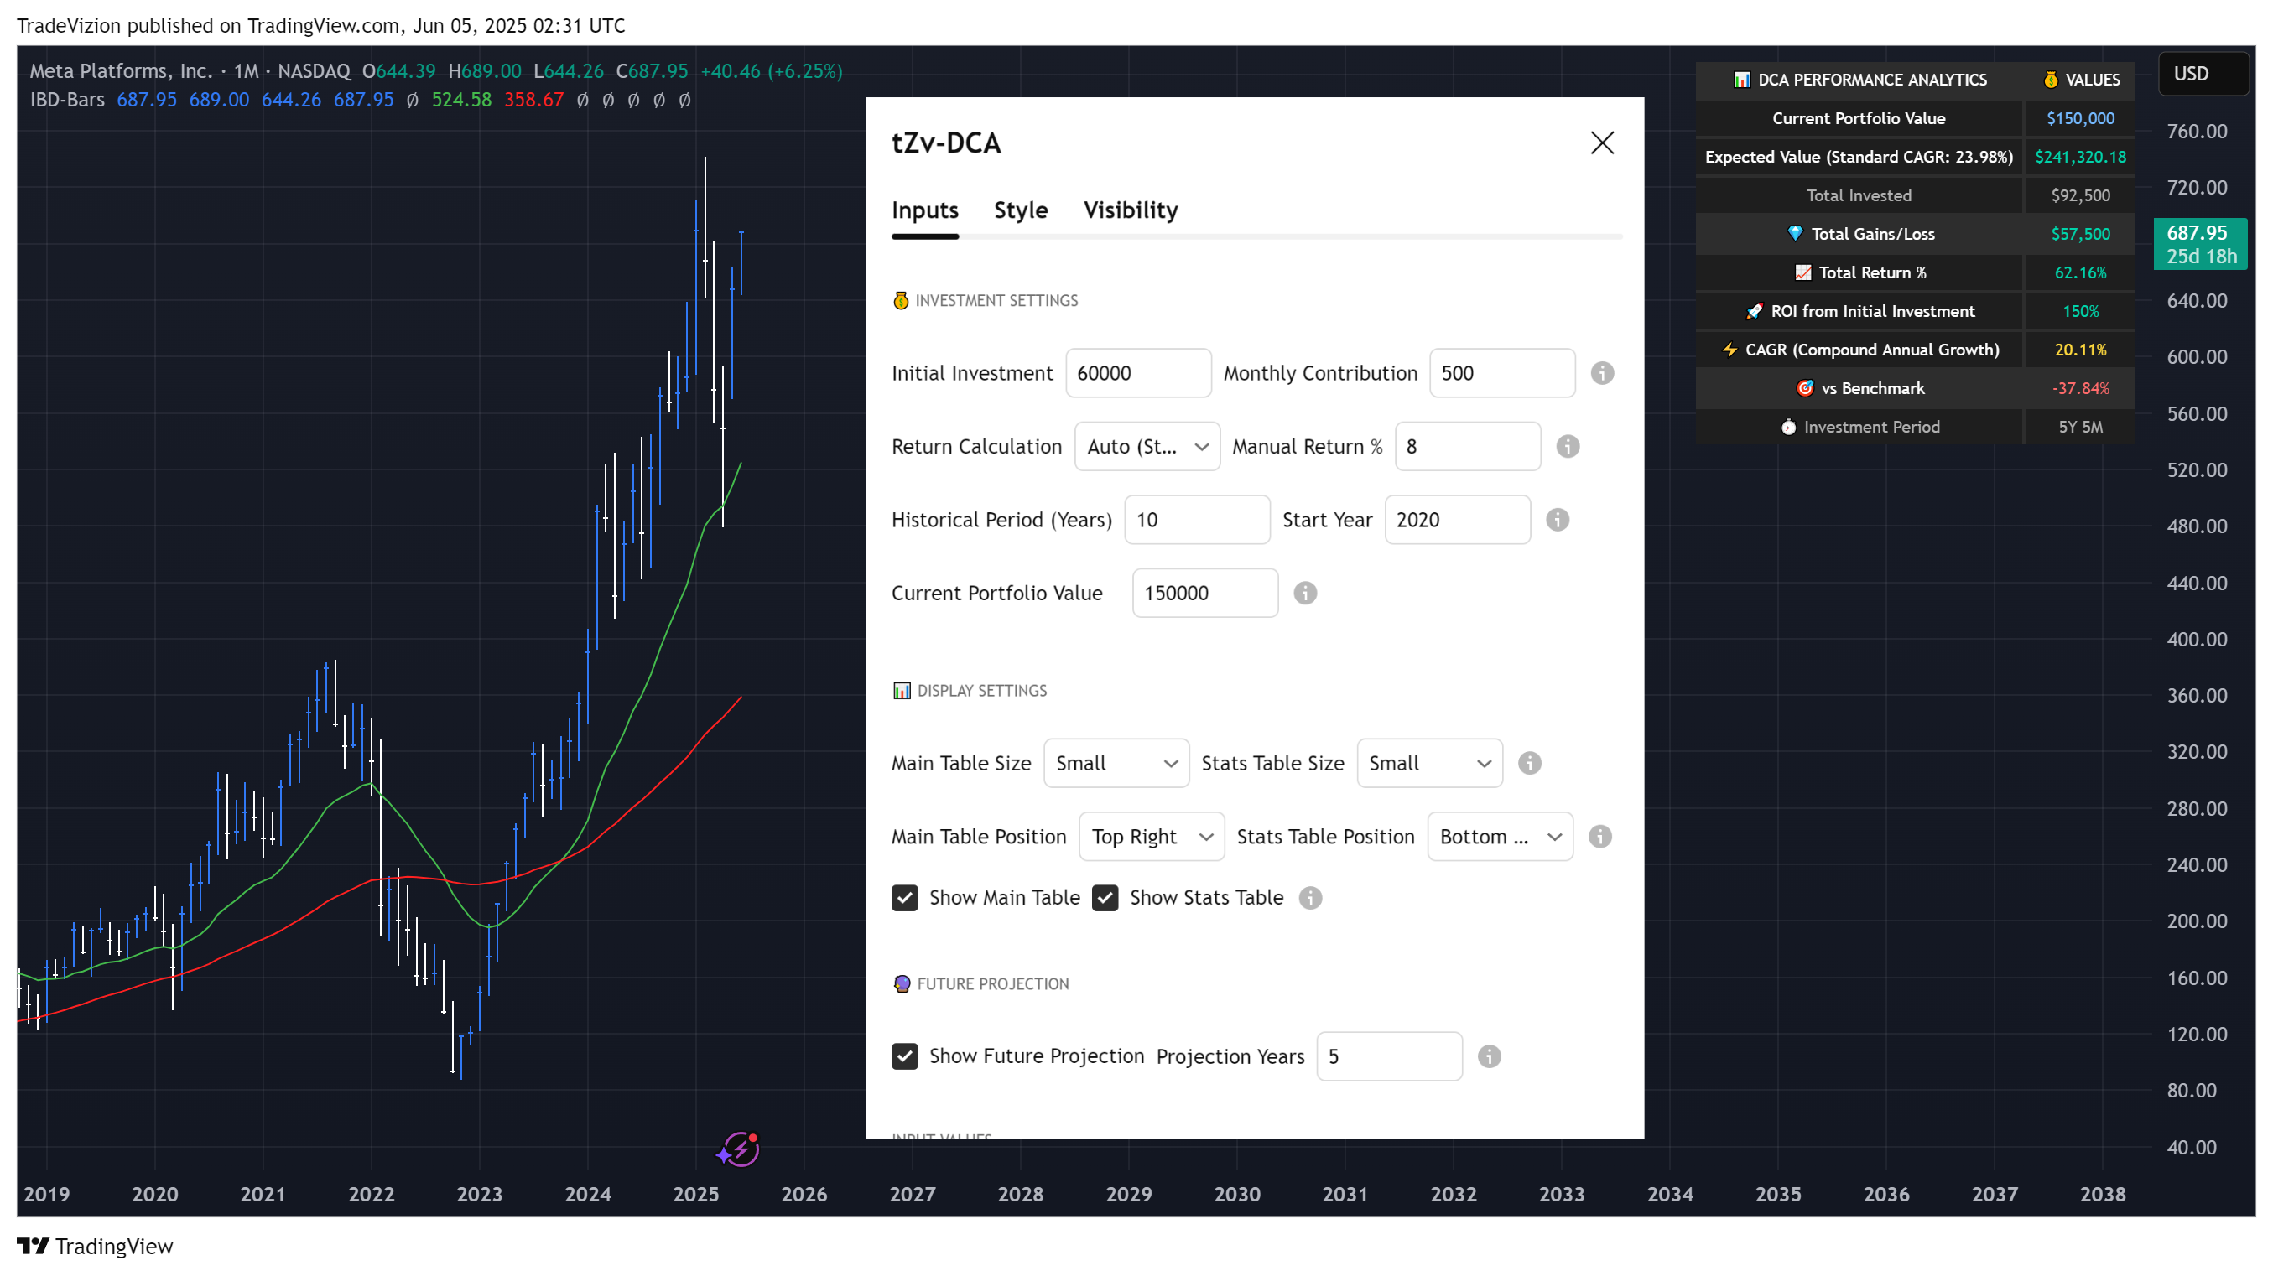Open info tooltip next to Manual Return %
Screen dimensions: 2273x1276
tap(1567, 446)
